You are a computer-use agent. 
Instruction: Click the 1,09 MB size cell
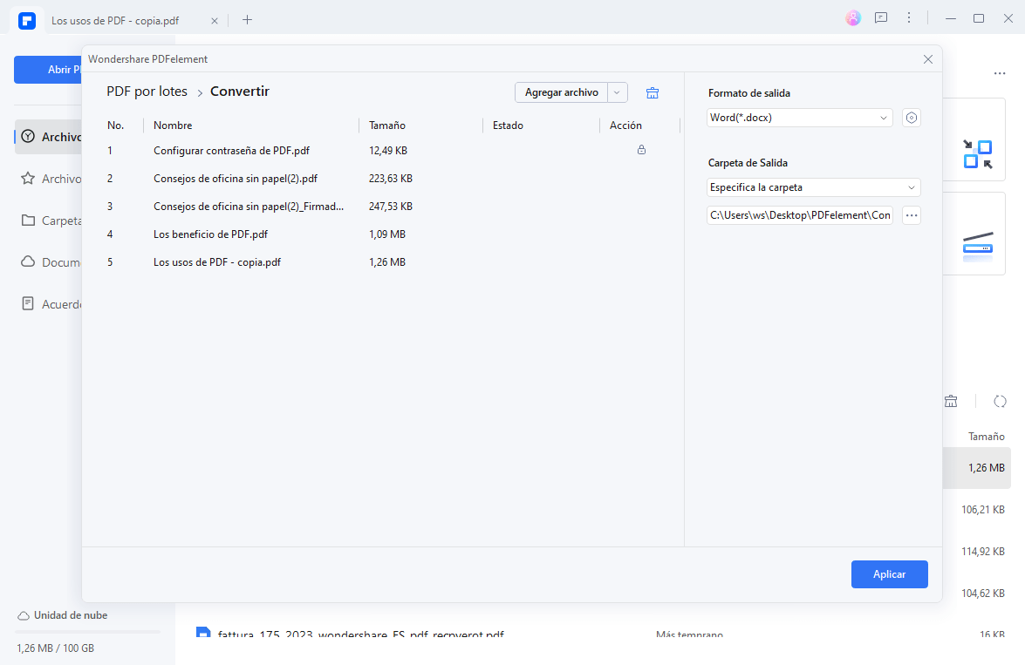387,234
